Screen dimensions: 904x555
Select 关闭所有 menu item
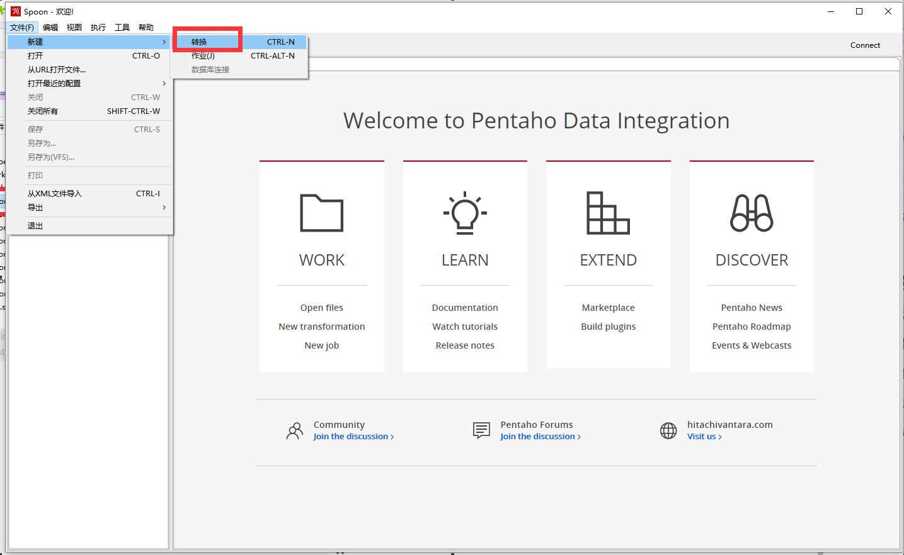click(x=89, y=111)
